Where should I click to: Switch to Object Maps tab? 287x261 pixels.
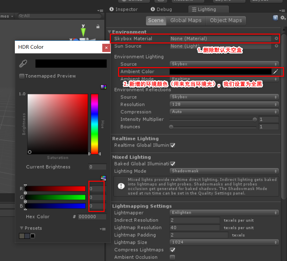point(226,20)
